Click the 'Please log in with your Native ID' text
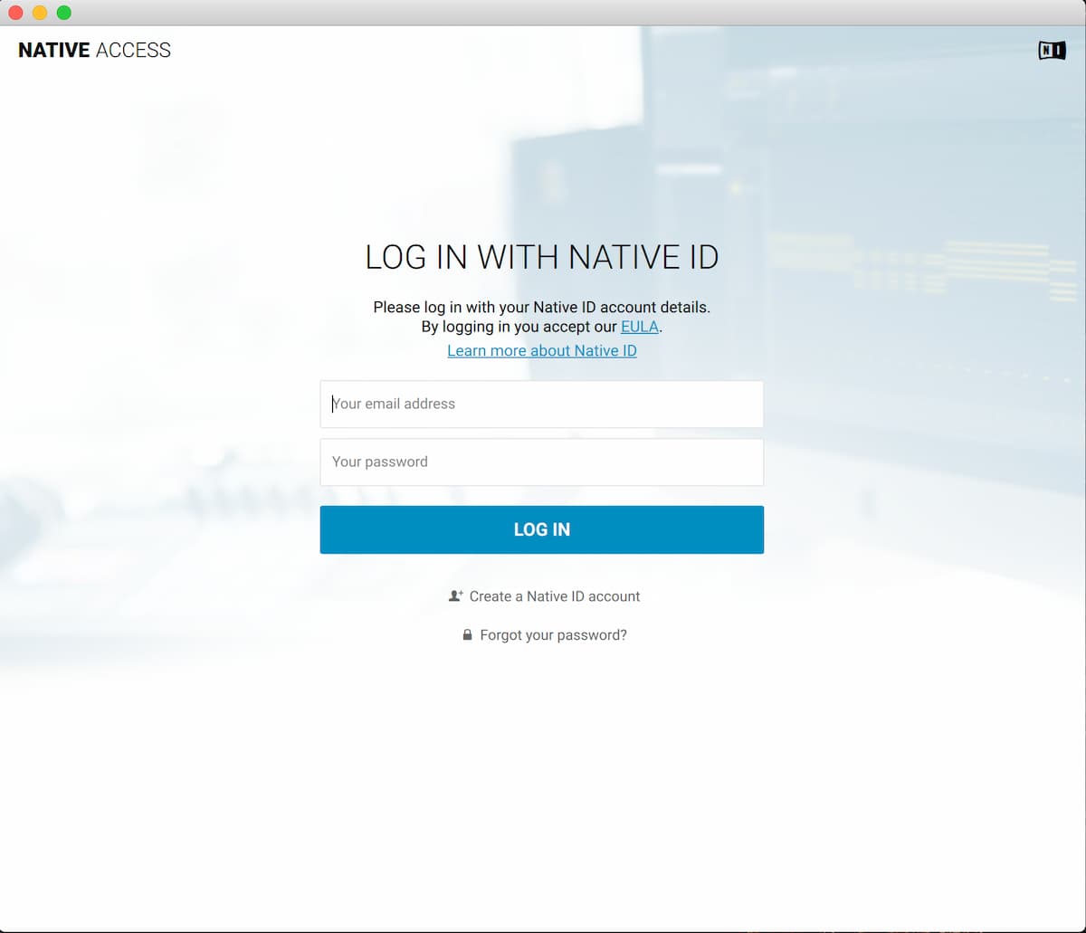 coord(542,307)
